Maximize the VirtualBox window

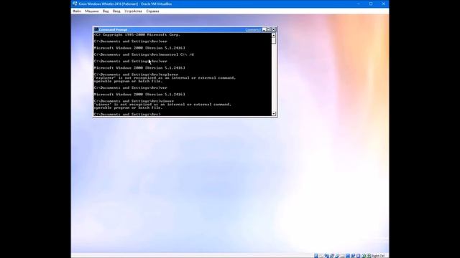(371, 4)
